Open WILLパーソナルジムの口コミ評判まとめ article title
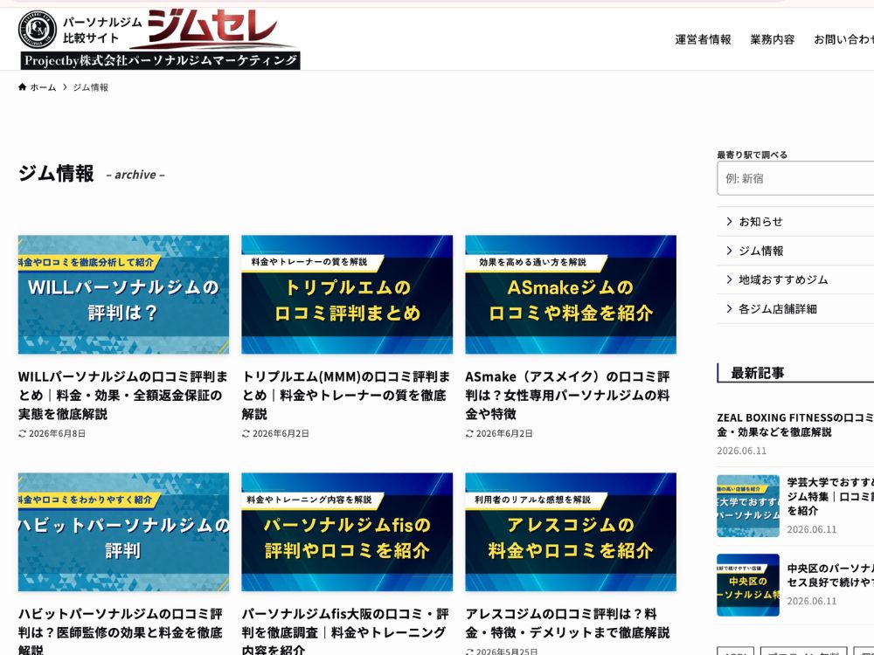 tap(123, 396)
